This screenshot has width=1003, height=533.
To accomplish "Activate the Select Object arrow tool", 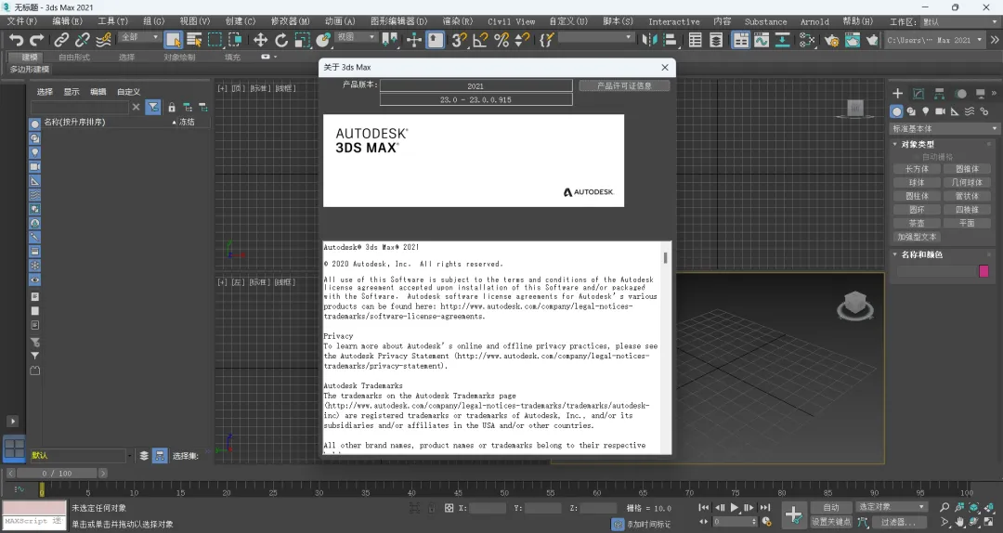I will click(x=173, y=40).
